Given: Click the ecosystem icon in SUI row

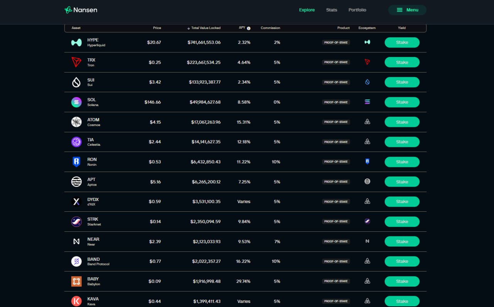Looking at the screenshot, I should (367, 82).
